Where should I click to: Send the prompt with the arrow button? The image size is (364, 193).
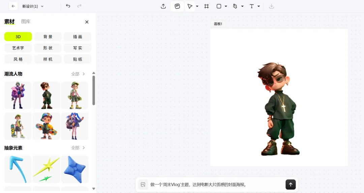(291, 185)
